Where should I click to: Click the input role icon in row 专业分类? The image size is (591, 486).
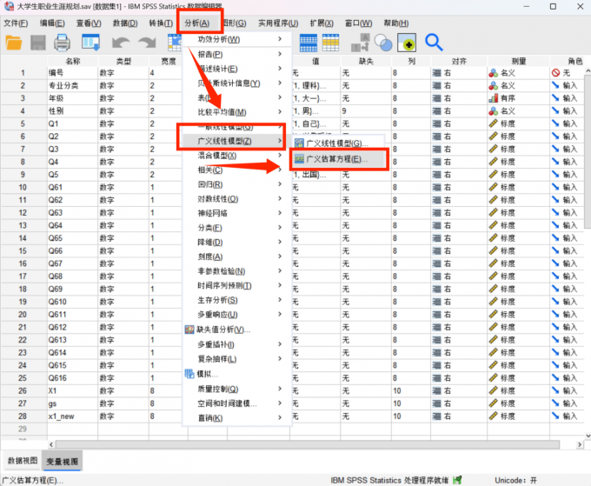555,85
